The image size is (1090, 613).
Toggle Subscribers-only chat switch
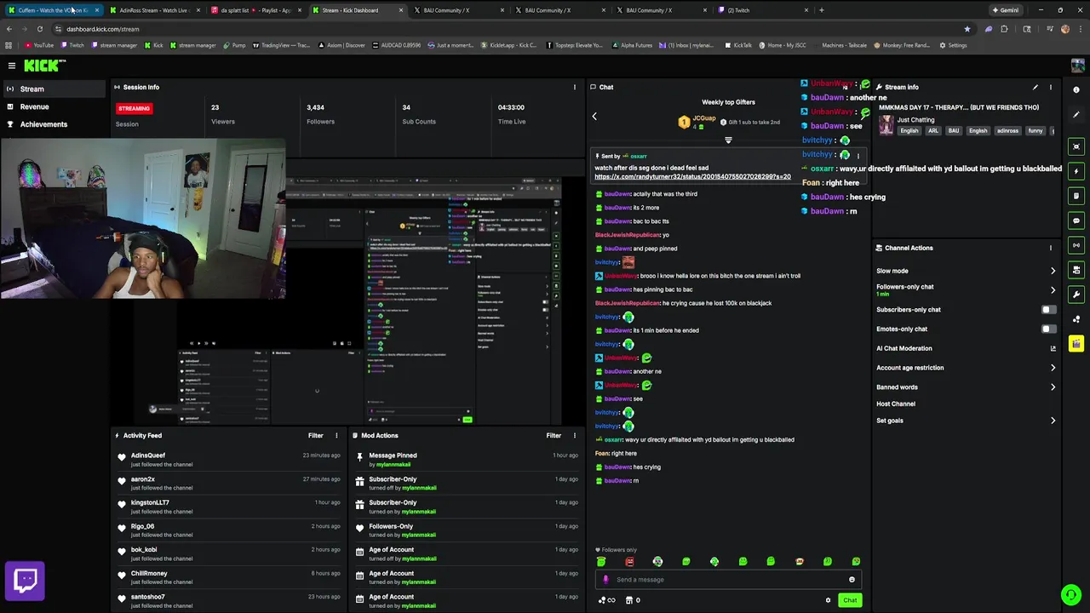point(1048,310)
